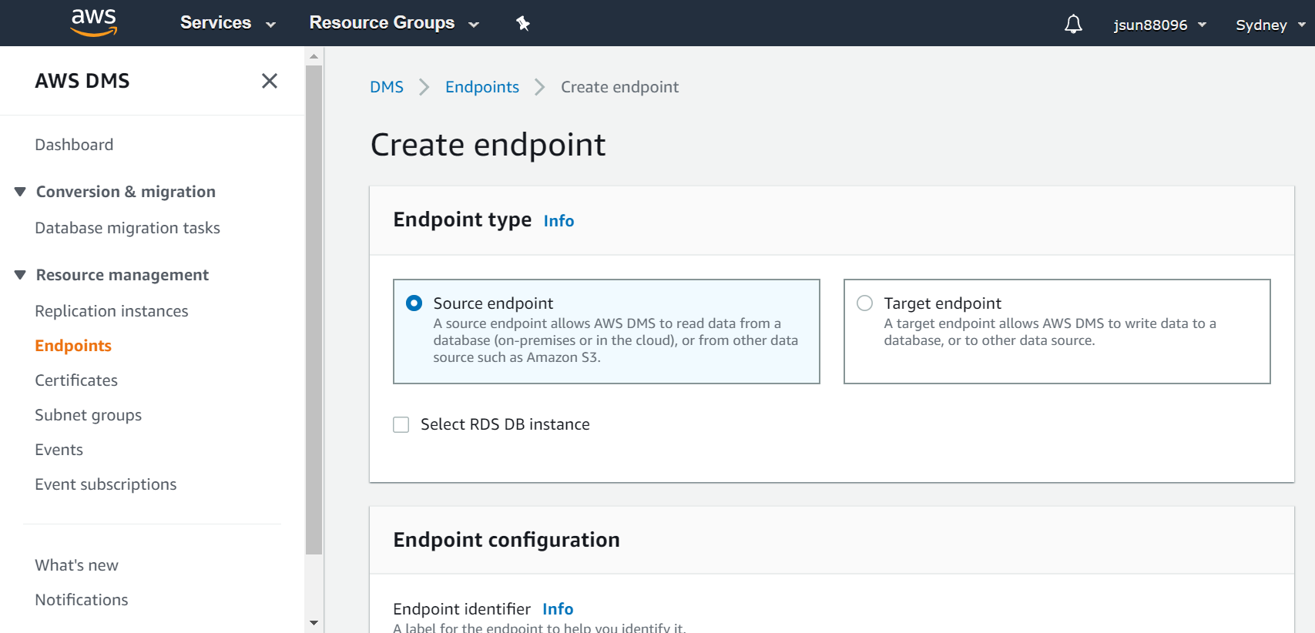Enable Select RDS DB instance checkbox
The height and width of the screenshot is (633, 1315).
[x=401, y=425]
